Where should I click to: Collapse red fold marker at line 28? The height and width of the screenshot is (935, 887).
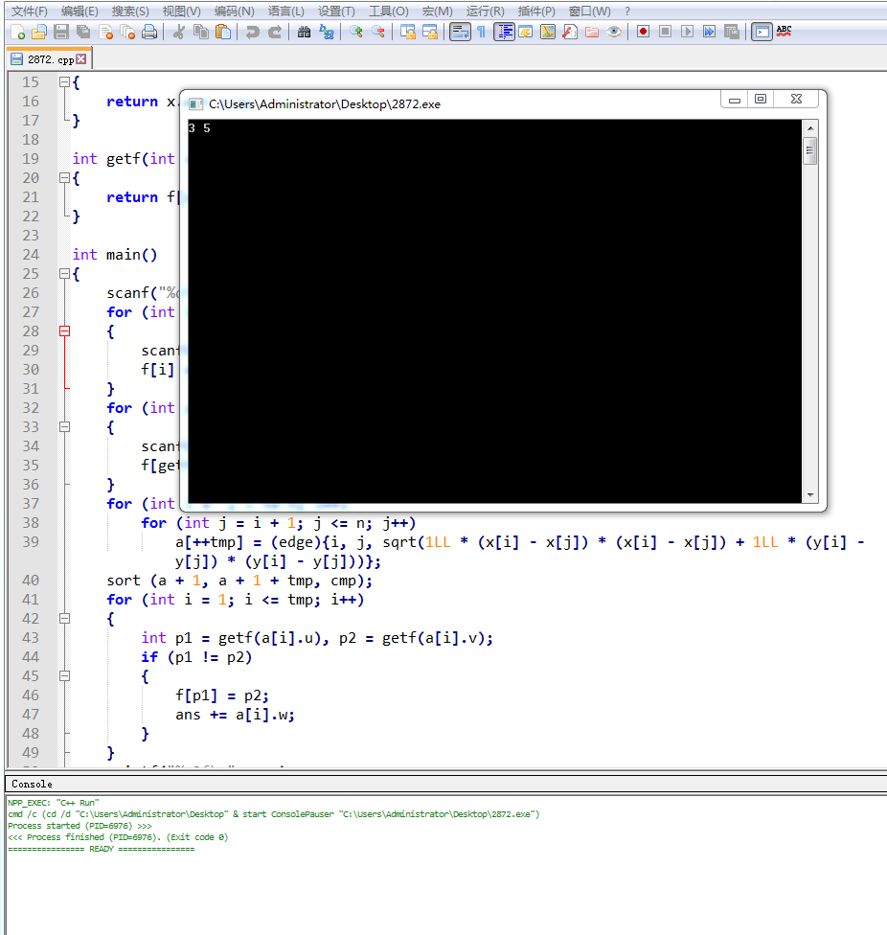[x=64, y=331]
